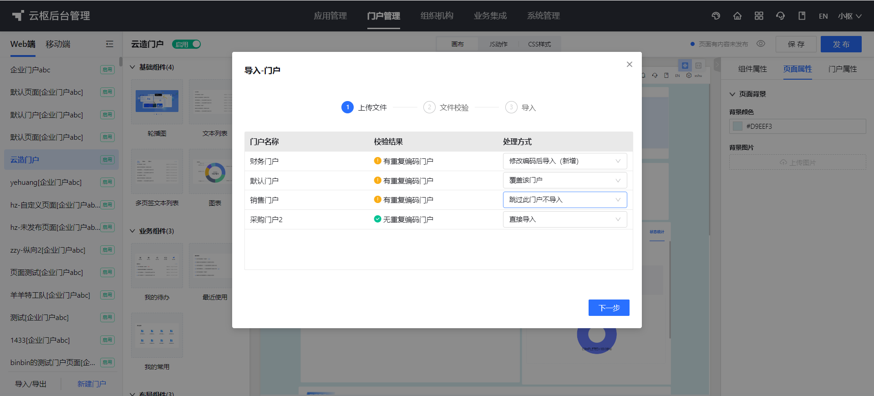The height and width of the screenshot is (396, 874).
Task: Open the theme palette icon in header
Action: [x=716, y=16]
